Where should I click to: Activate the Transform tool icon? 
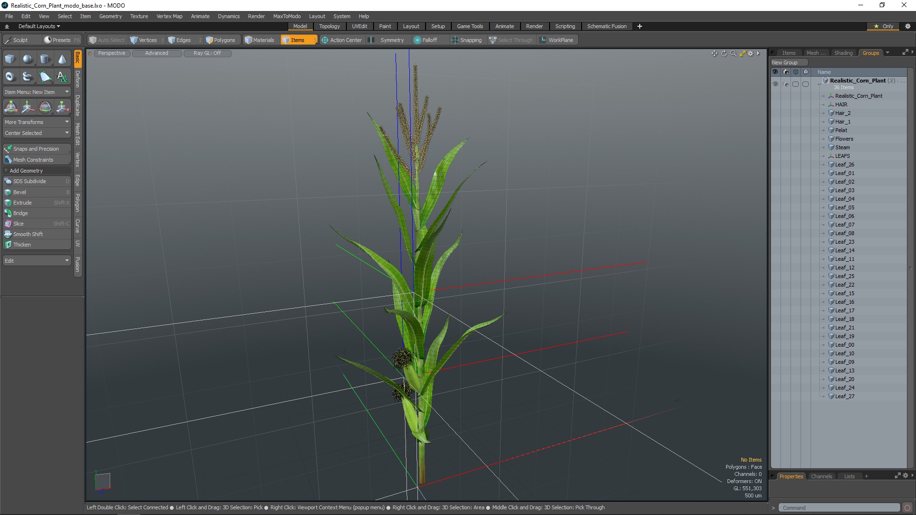10,107
